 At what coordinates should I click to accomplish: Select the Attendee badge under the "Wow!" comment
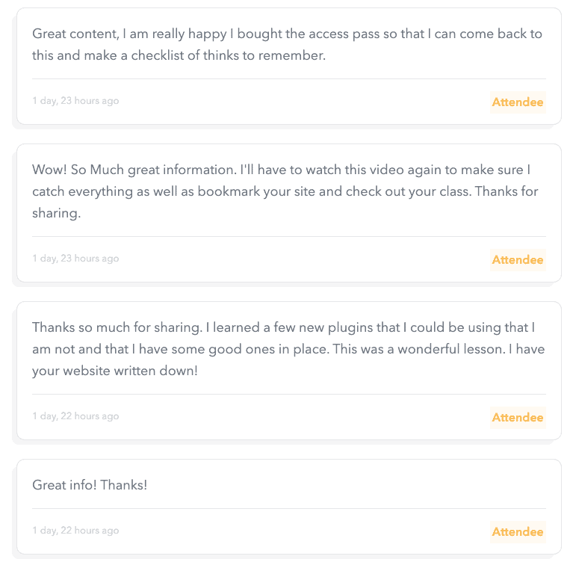[517, 260]
